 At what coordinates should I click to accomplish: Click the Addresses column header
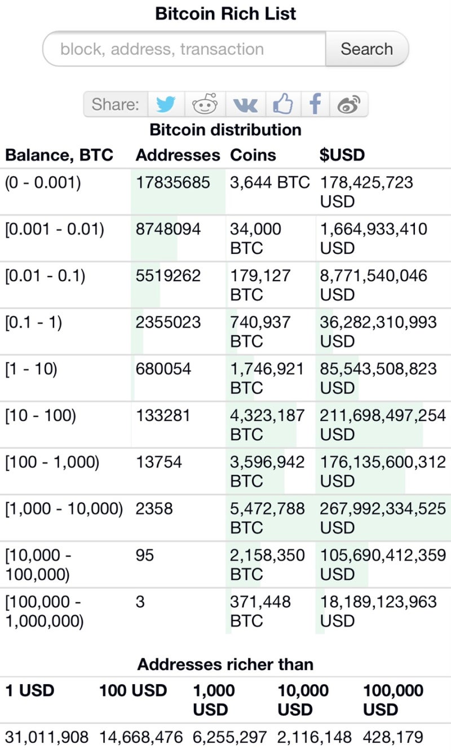pos(178,155)
